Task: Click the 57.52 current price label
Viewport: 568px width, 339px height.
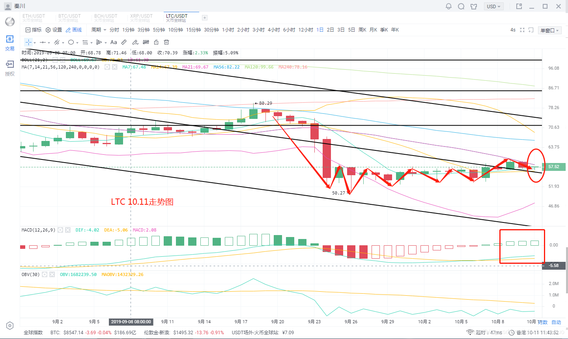Action: [x=554, y=167]
